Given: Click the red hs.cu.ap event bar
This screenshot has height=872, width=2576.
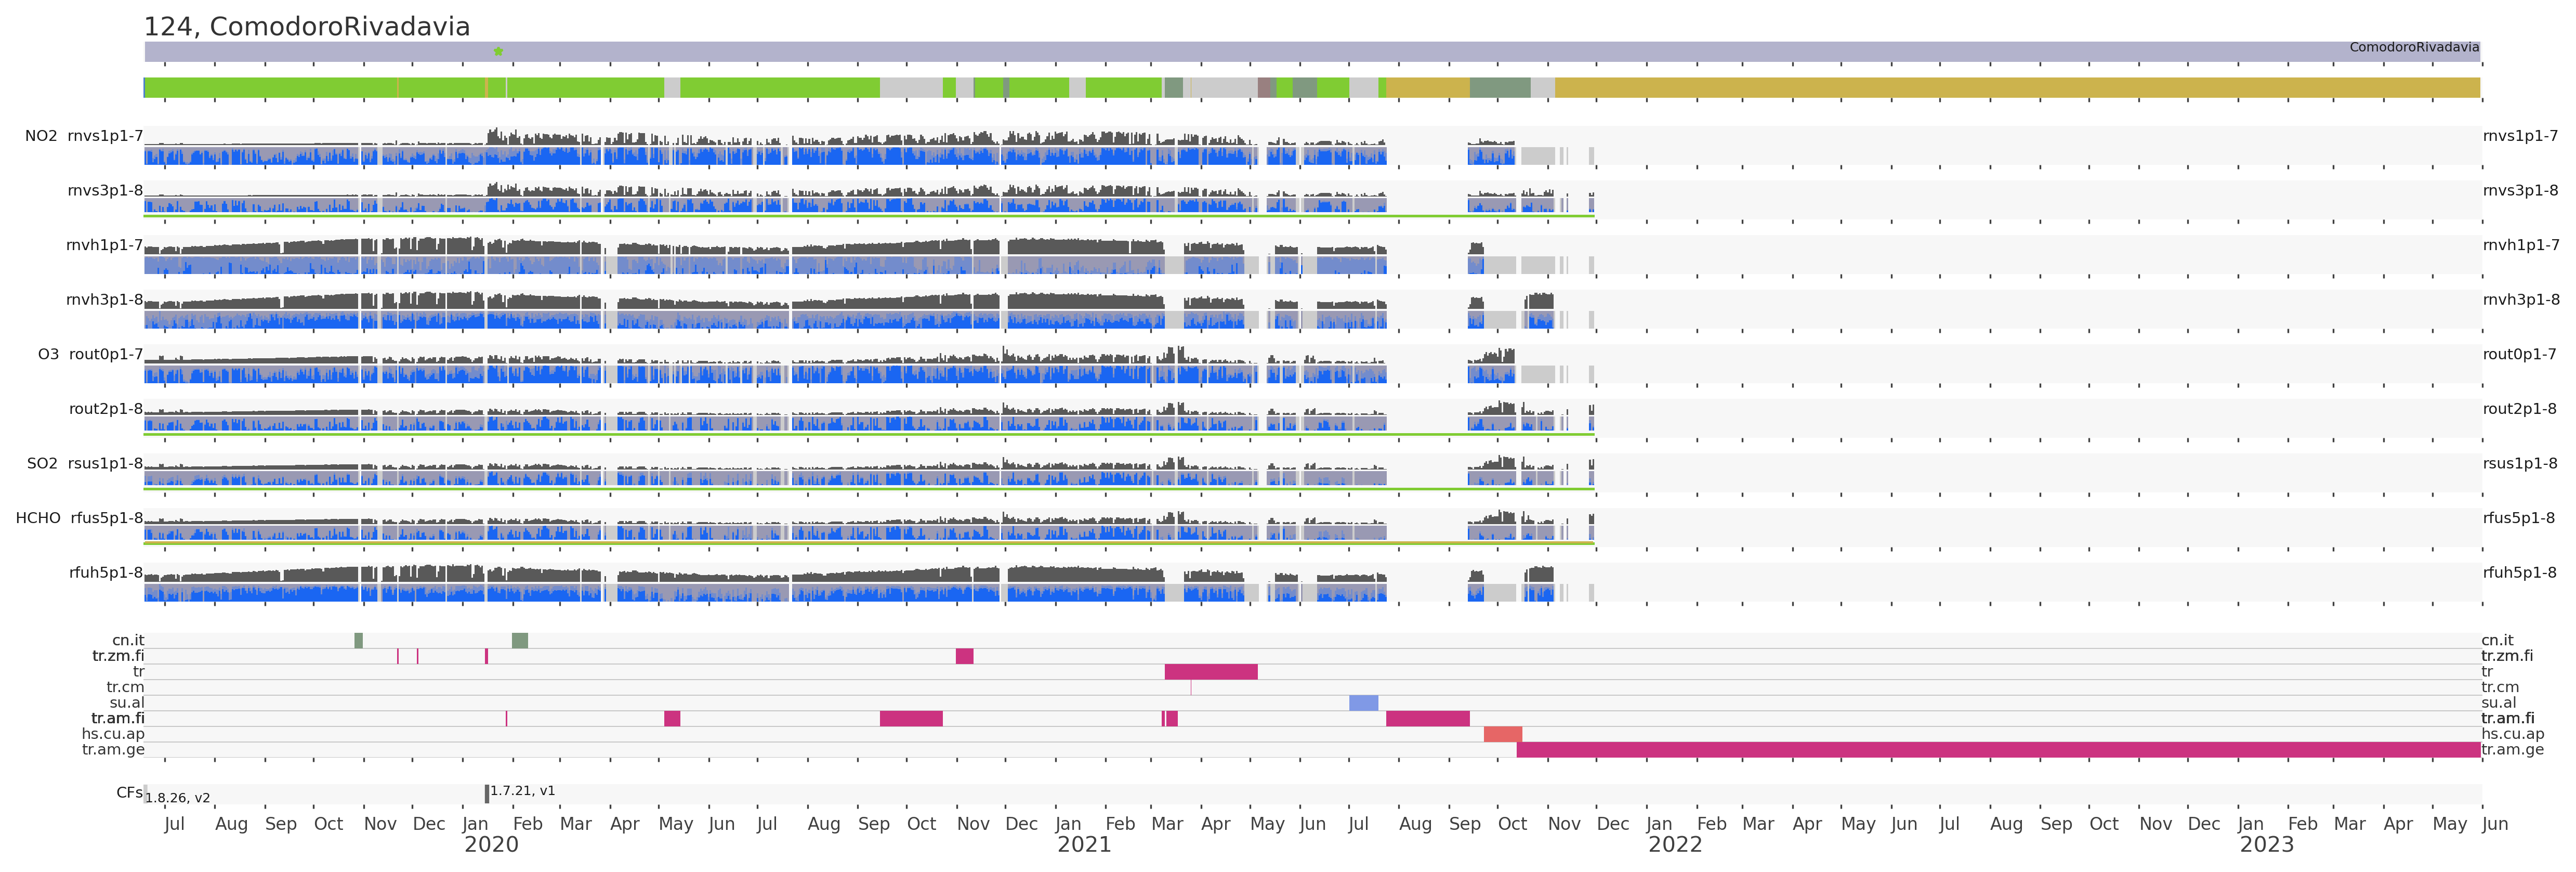Looking at the screenshot, I should coord(1502,734).
